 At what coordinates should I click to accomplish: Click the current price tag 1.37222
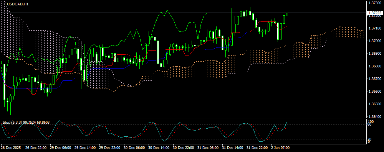[375, 13]
